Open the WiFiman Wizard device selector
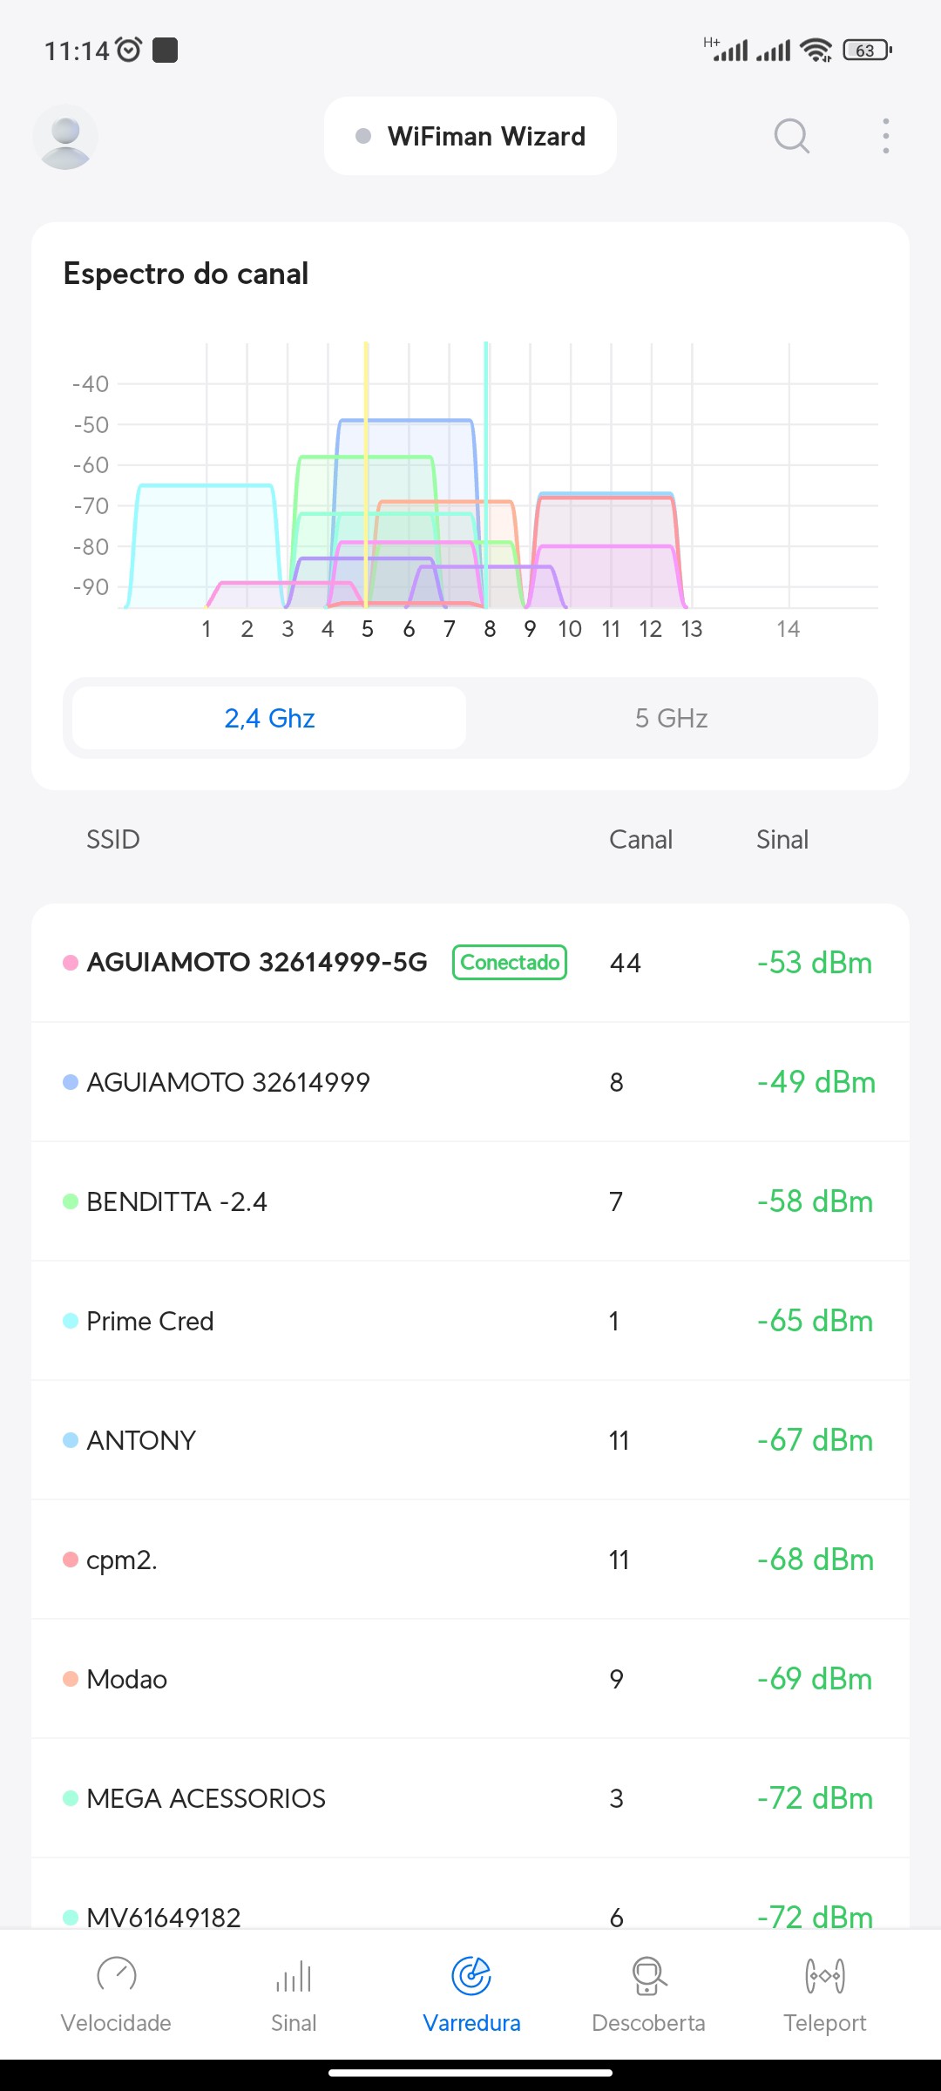 point(470,137)
